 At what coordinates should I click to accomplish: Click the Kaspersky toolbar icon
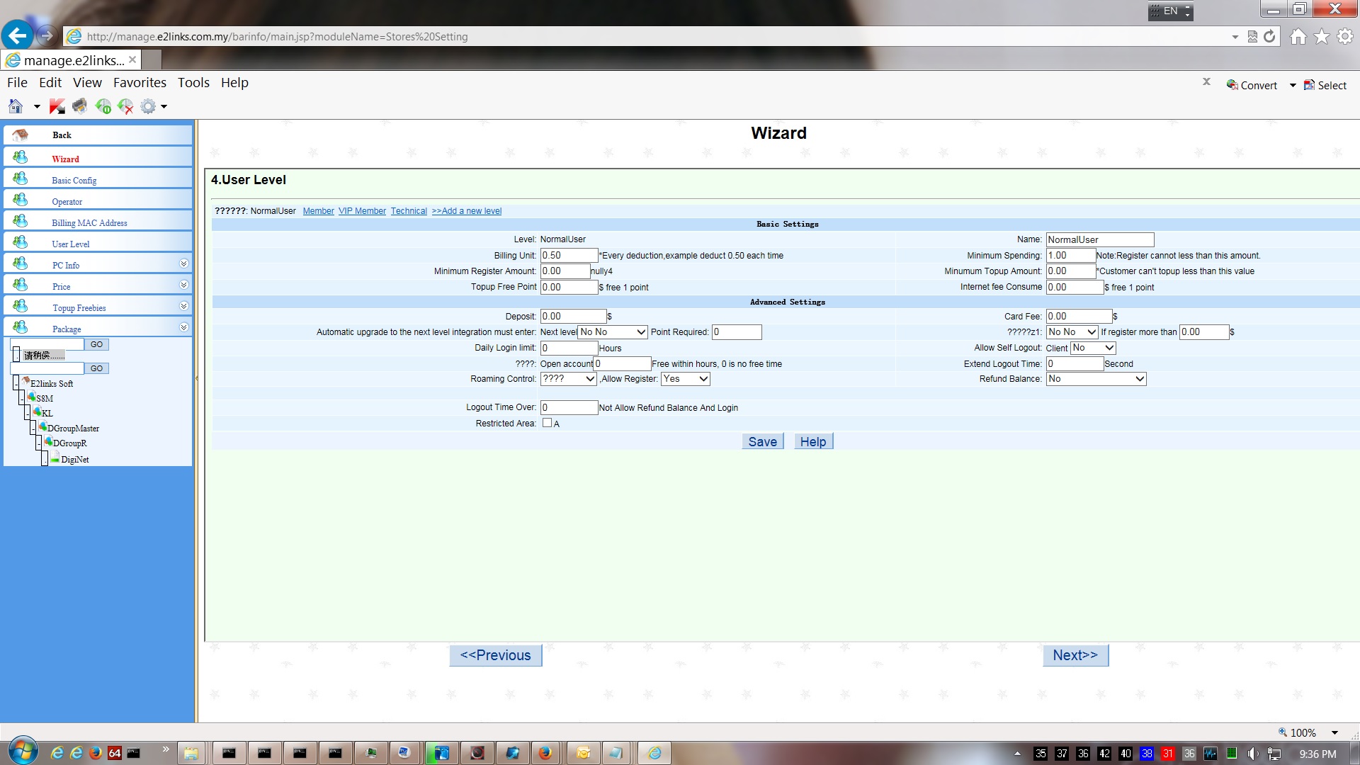57,106
